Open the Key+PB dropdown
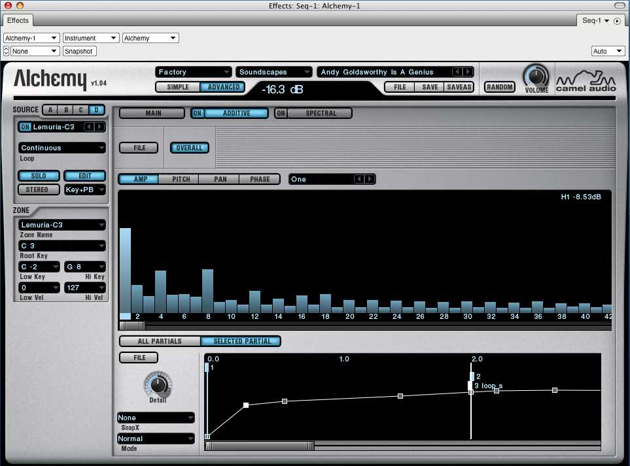630x466 pixels. point(85,190)
